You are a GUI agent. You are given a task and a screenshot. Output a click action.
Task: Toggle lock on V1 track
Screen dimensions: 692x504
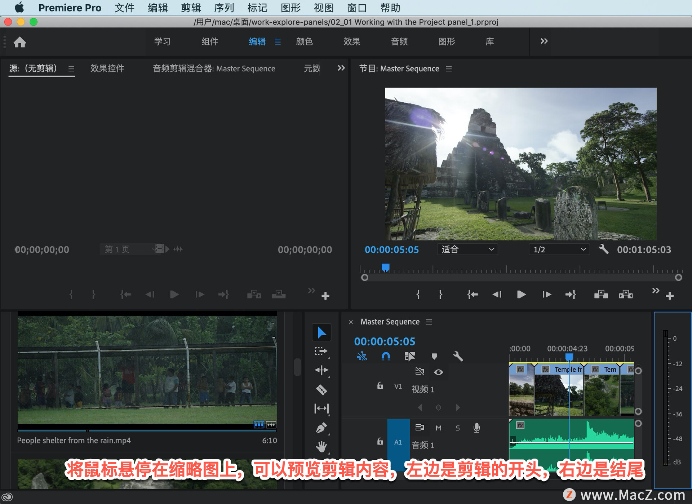[x=380, y=386]
